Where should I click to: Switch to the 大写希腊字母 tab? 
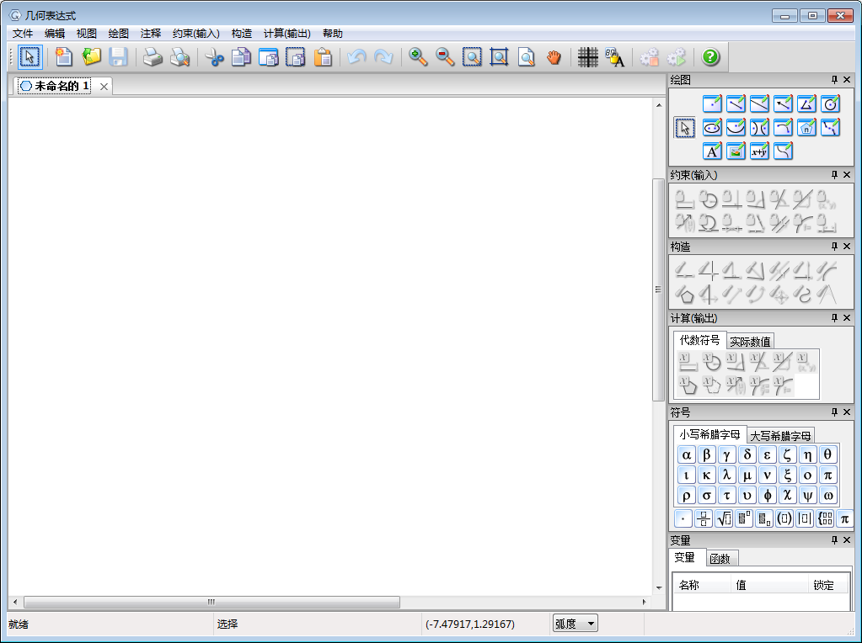(780, 435)
